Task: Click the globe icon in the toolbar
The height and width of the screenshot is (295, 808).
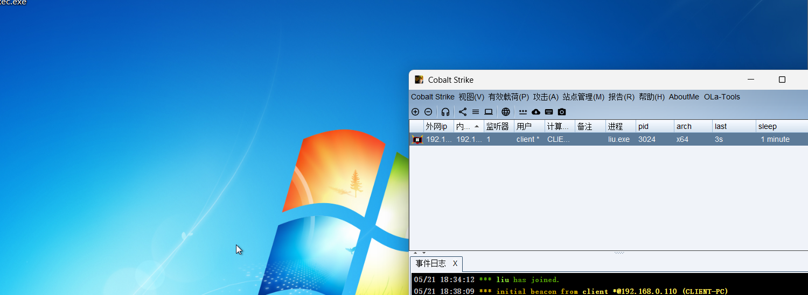Action: coord(506,112)
